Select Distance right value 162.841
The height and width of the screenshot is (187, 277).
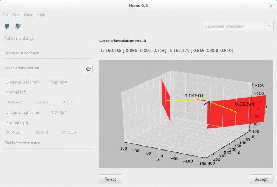pos(59,113)
